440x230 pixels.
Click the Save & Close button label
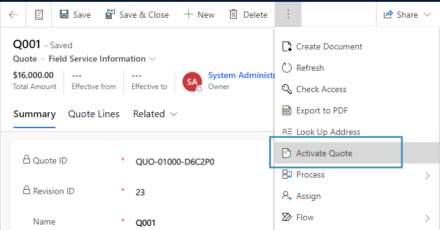144,15
